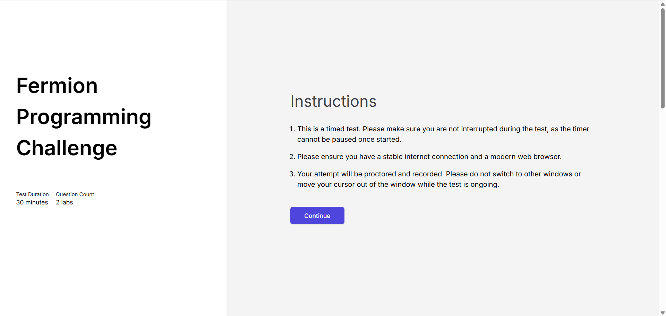This screenshot has width=666, height=316.
Task: Click the scrollbar down arrow
Action: (663, 313)
